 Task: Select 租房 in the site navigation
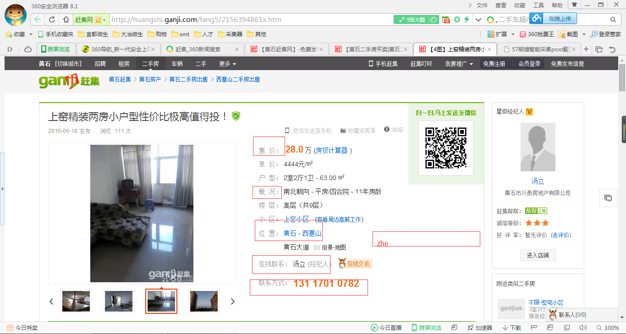(x=124, y=64)
